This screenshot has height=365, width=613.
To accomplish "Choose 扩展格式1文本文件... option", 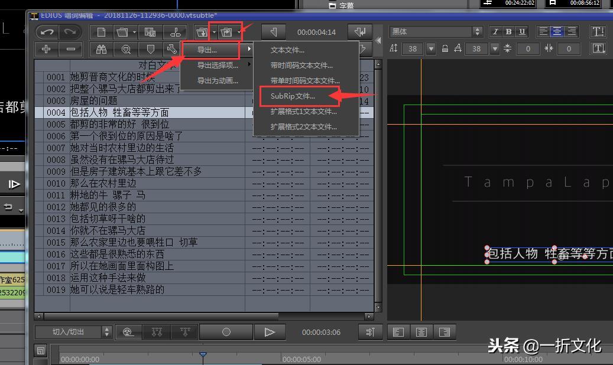I will tap(306, 112).
